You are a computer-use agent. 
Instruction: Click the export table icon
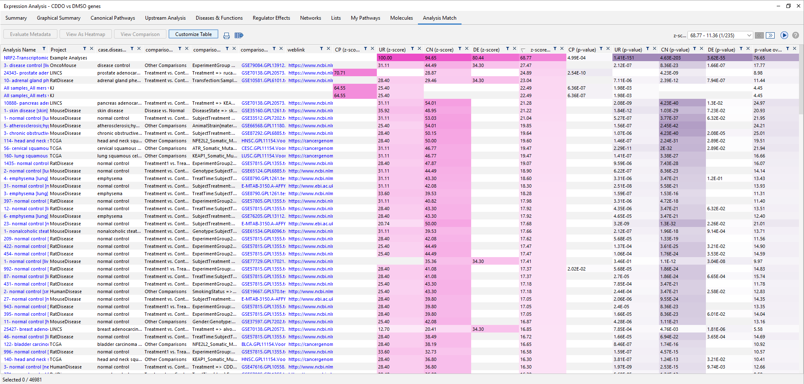[x=239, y=36]
